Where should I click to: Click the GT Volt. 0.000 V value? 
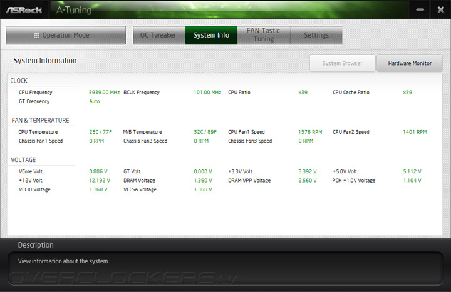[x=203, y=171]
